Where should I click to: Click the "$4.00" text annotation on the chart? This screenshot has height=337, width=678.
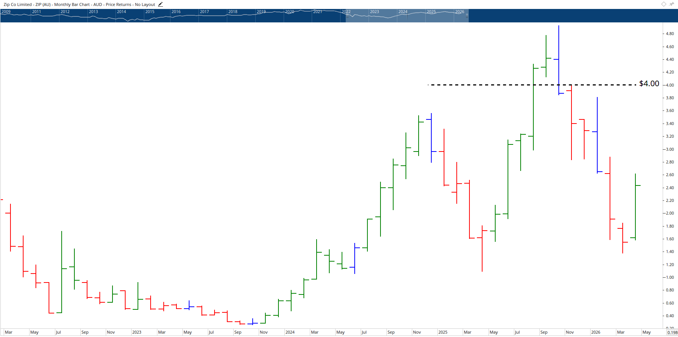tap(649, 84)
